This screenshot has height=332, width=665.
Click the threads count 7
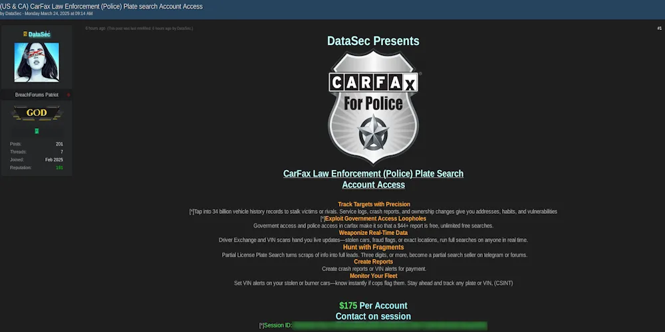tap(62, 151)
